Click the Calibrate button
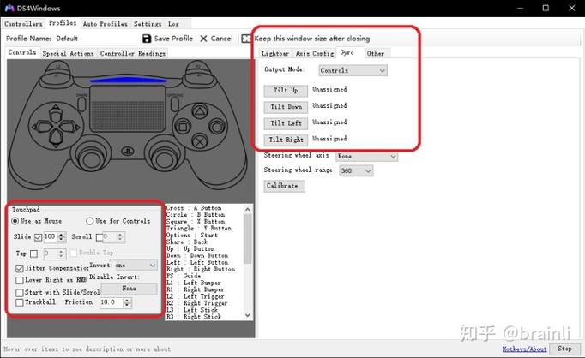 pyautogui.click(x=284, y=186)
